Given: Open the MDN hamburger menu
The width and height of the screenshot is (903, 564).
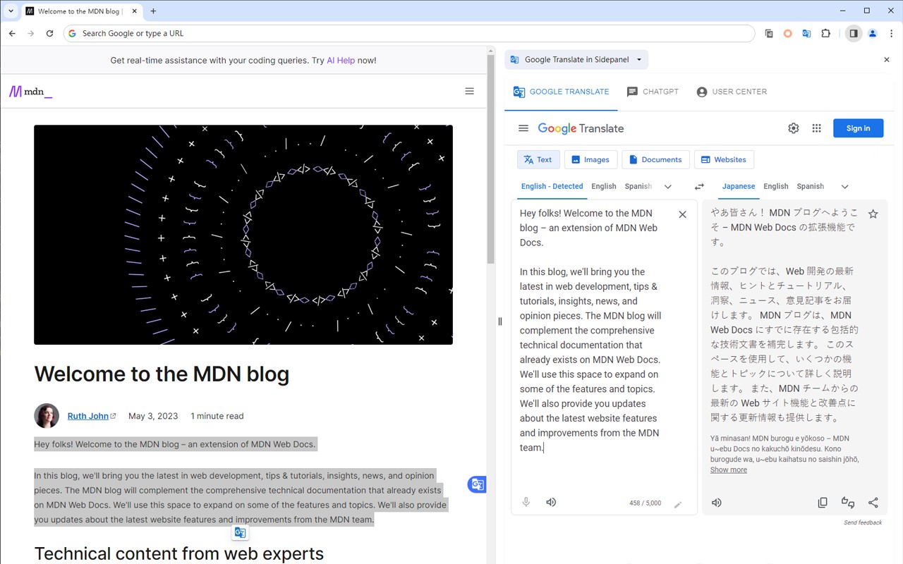Looking at the screenshot, I should (469, 91).
